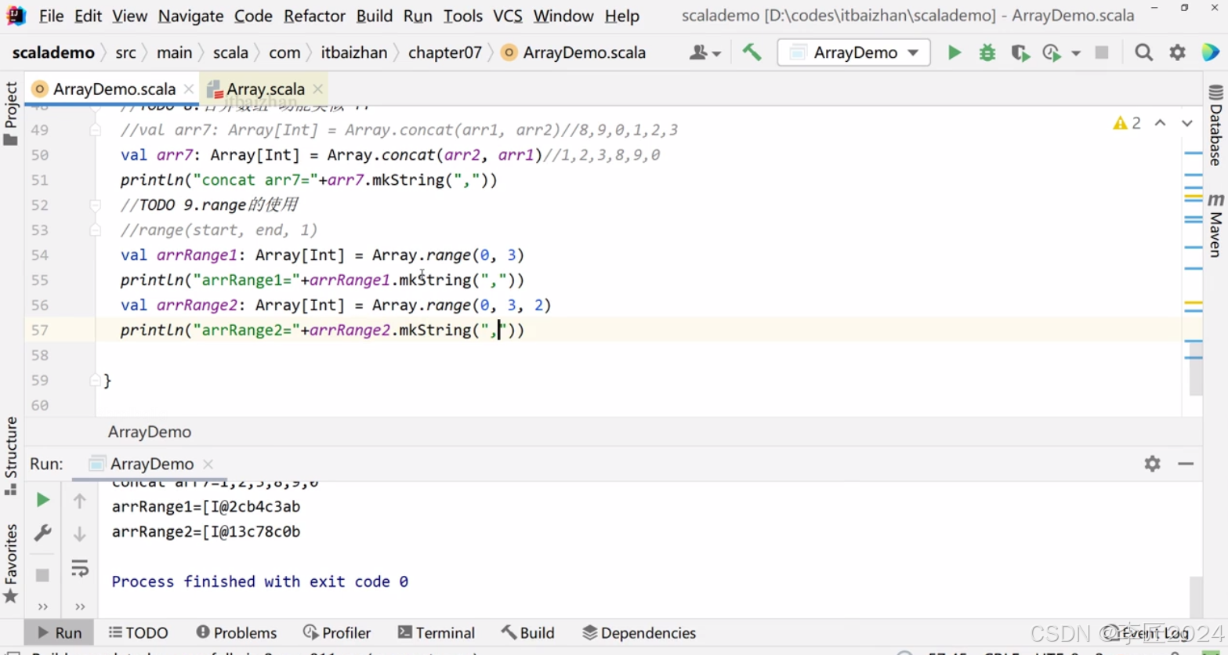Open the Project tool window

pyautogui.click(x=11, y=114)
